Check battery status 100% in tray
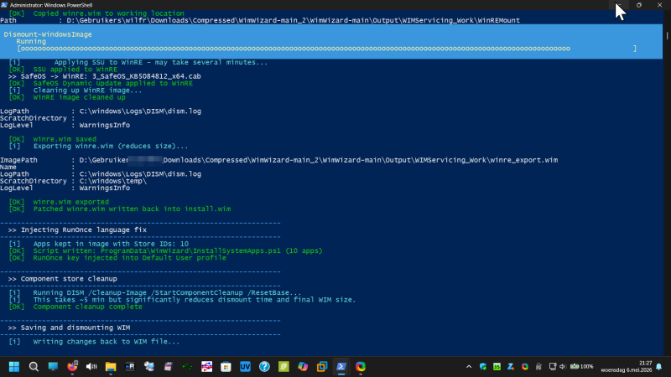Screen dimensions: 671x377 coord(582,366)
